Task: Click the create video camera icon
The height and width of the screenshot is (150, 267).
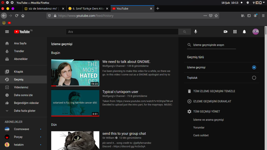Action: [x=225, y=32]
